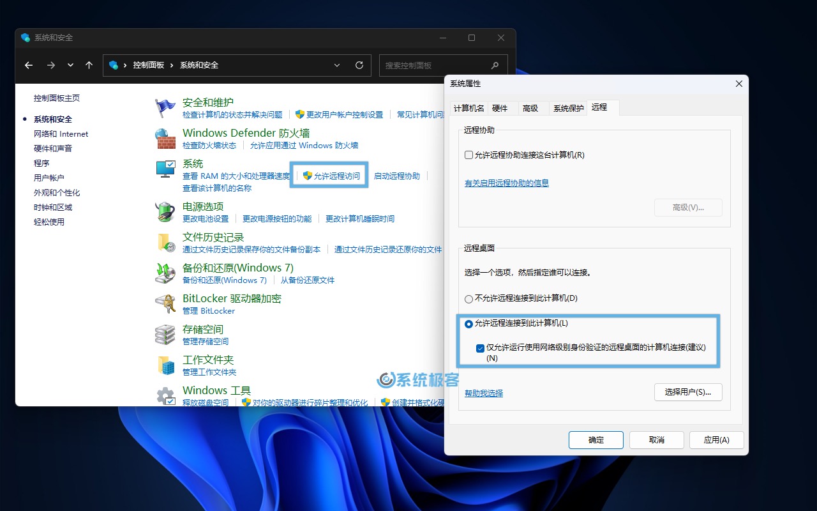Click the Power Options battery icon

pos(165,212)
